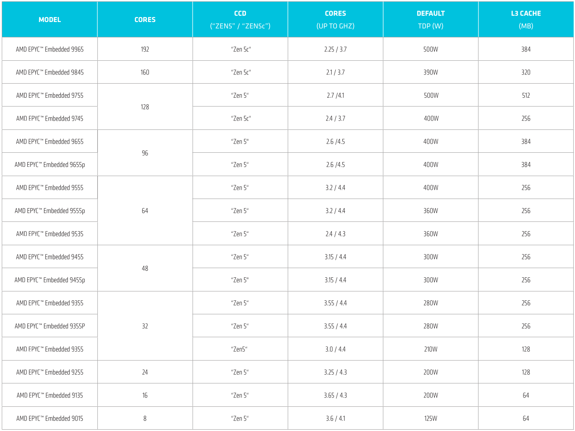Click the MODEL column header

tap(50, 19)
